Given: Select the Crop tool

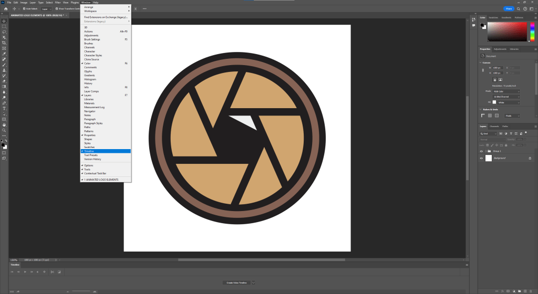Looking at the screenshot, I should (x=4, y=43).
